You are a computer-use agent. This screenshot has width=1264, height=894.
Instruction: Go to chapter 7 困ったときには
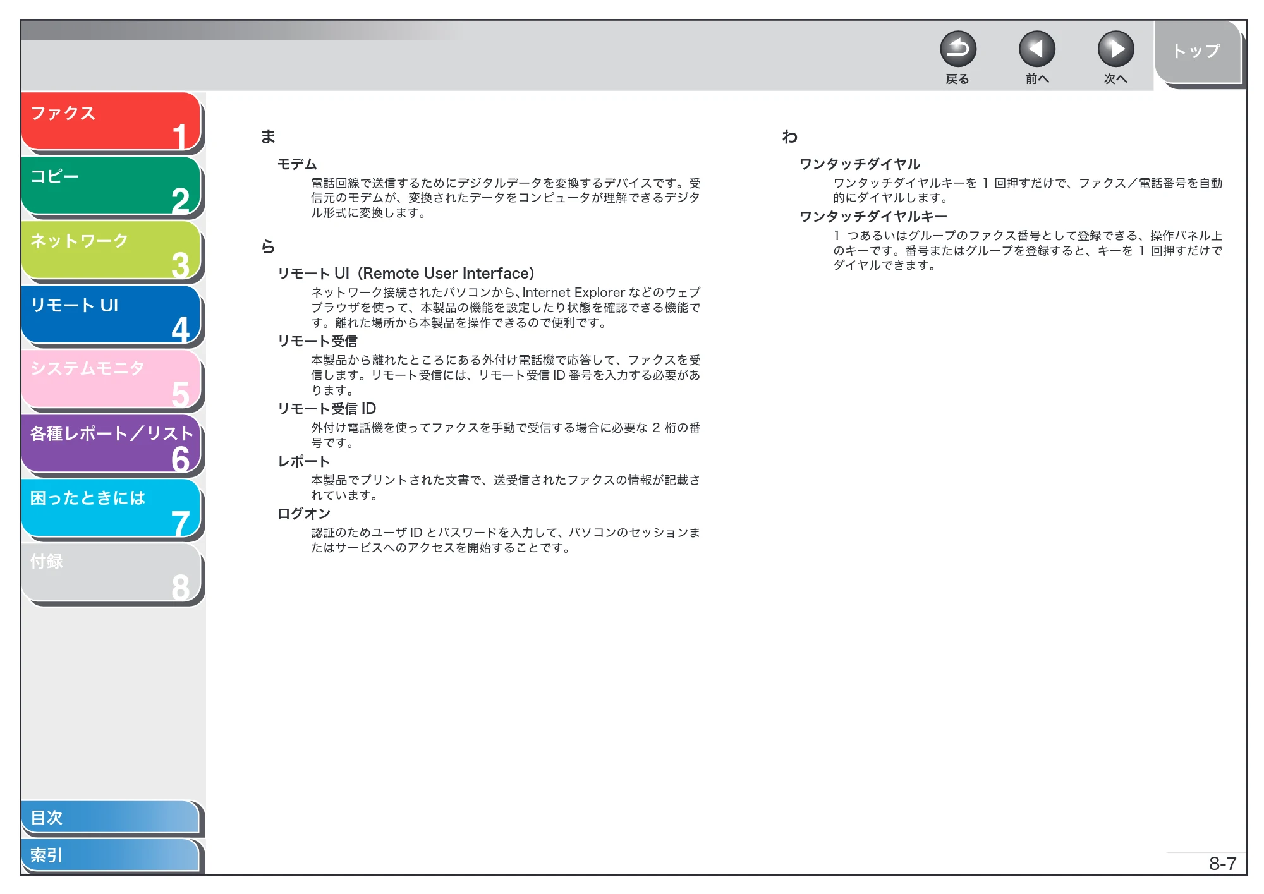[x=111, y=509]
